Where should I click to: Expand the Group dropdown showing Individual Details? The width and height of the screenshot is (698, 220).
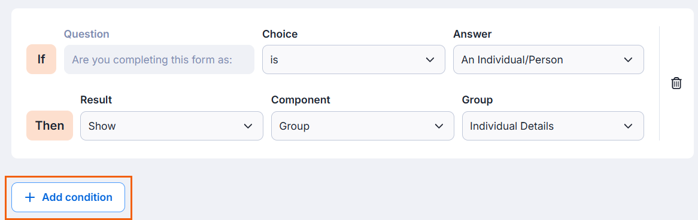coord(553,126)
